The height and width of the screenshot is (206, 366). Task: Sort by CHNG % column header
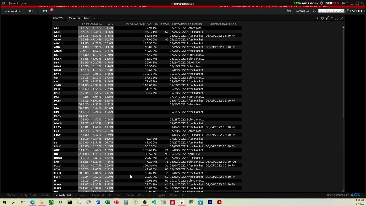tap(96, 24)
